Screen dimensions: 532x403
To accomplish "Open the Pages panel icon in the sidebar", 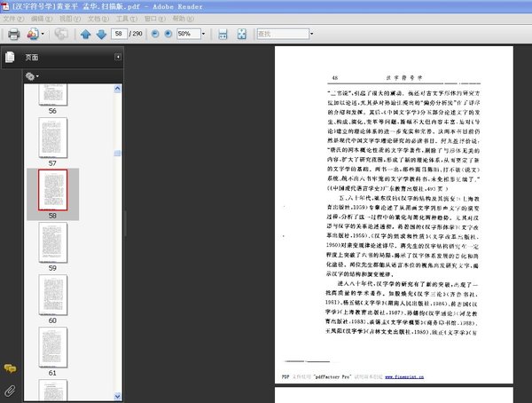I will click(10, 57).
